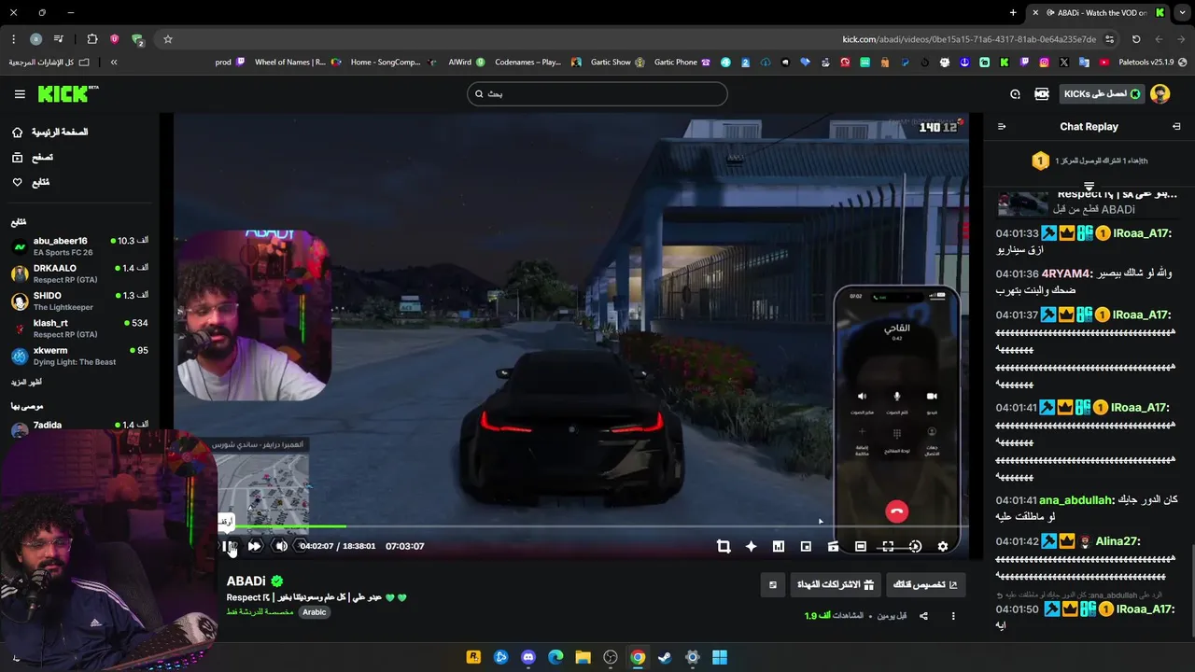Skip forward with the fast-forward button
This screenshot has height=672, width=1195.
pos(254,546)
